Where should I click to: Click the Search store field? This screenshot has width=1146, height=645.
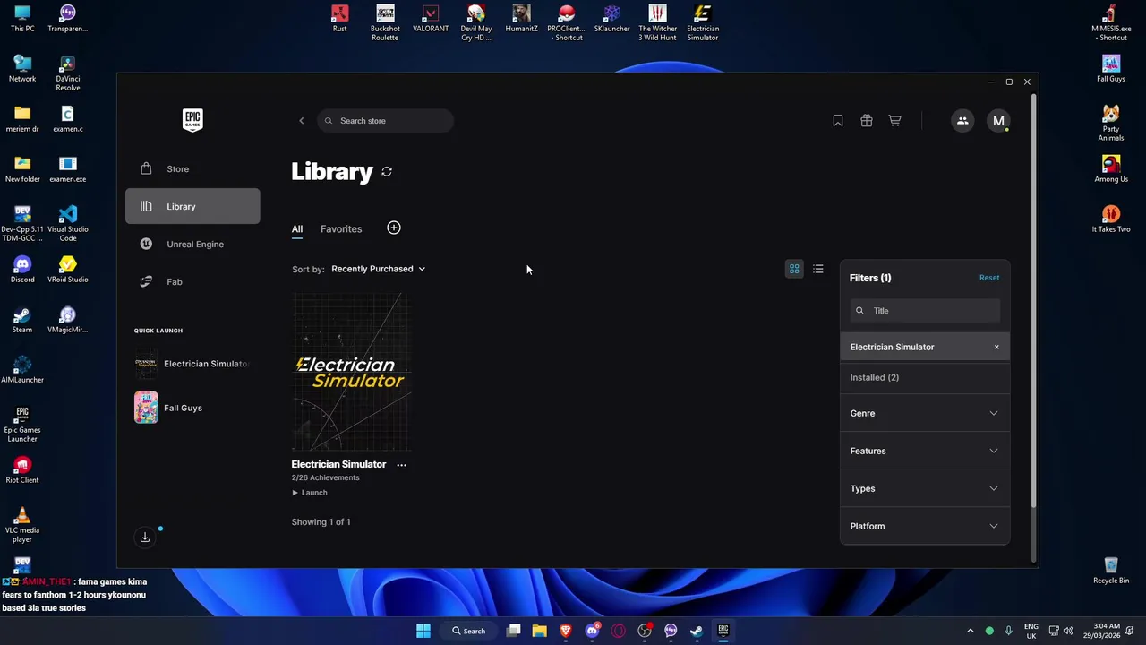385,121
